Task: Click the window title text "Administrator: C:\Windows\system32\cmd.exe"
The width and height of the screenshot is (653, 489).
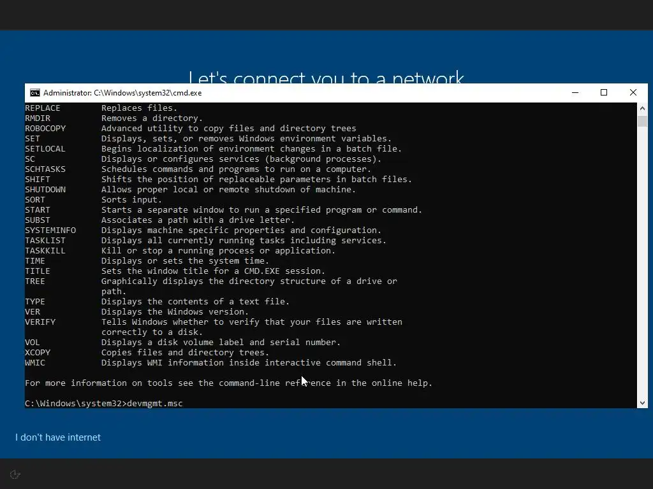Action: tap(122, 93)
